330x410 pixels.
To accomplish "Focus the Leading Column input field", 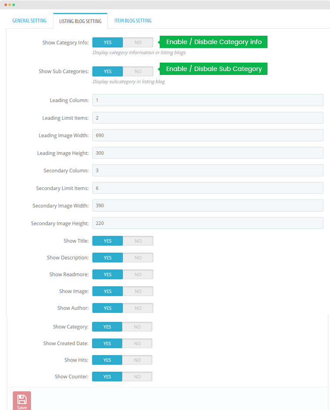I will pyautogui.click(x=208, y=100).
